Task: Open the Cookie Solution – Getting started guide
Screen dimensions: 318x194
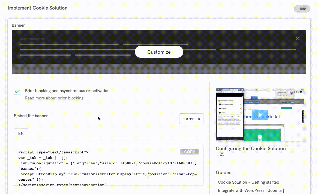Action: pos(248,182)
